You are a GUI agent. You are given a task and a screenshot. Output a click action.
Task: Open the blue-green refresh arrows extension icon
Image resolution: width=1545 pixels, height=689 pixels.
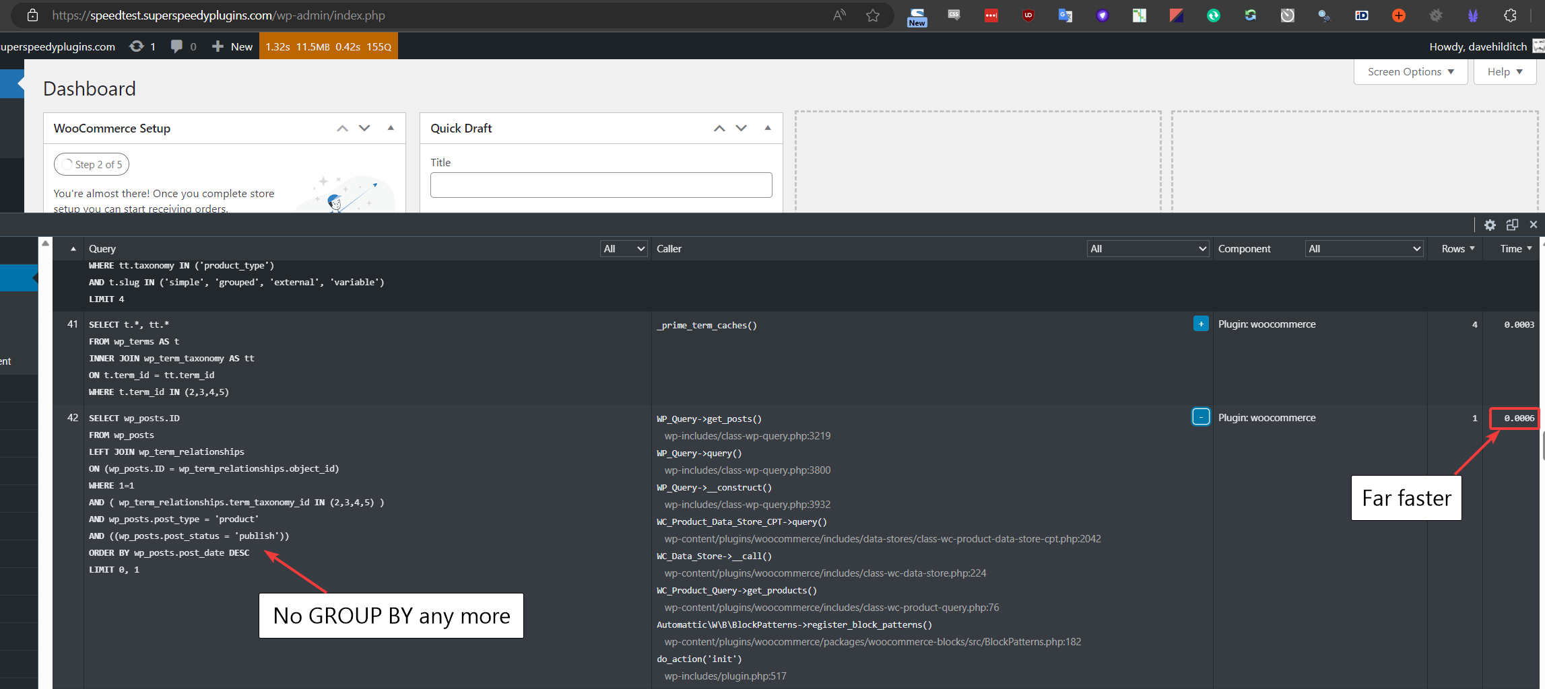point(1251,15)
